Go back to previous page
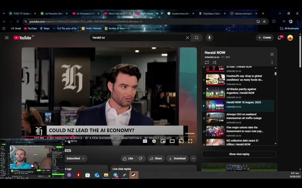The image size is (302, 188). (x=4, y=21)
